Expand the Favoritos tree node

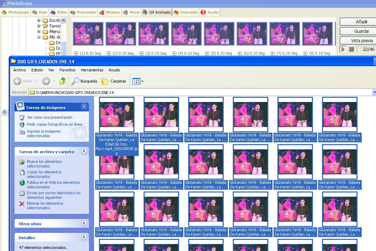(x=39, y=26)
